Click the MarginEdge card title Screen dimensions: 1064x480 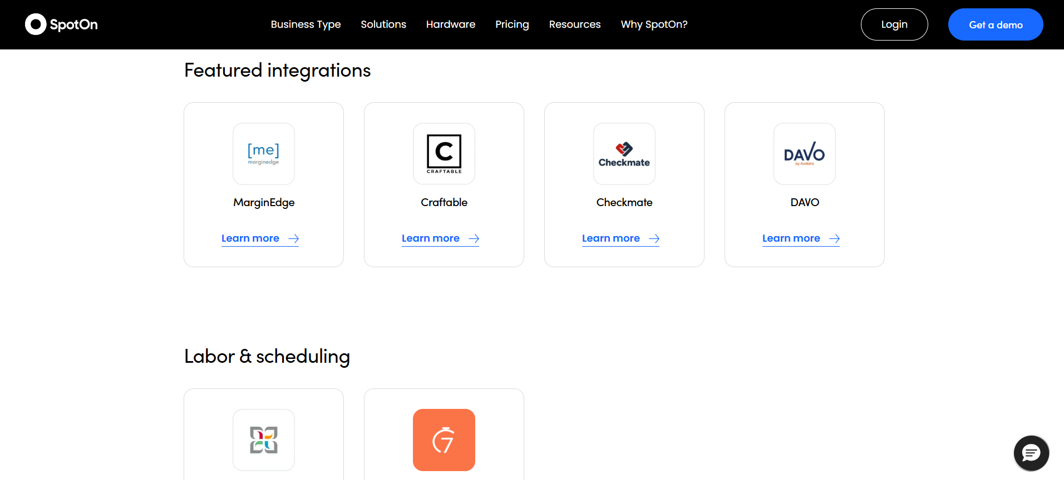pyautogui.click(x=264, y=202)
